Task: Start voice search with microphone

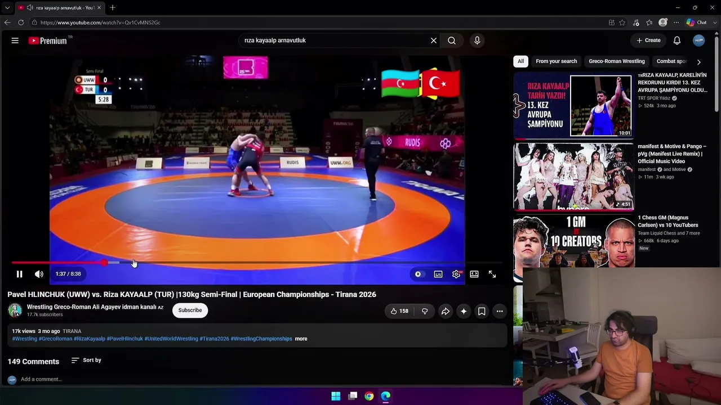Action: pyautogui.click(x=477, y=40)
